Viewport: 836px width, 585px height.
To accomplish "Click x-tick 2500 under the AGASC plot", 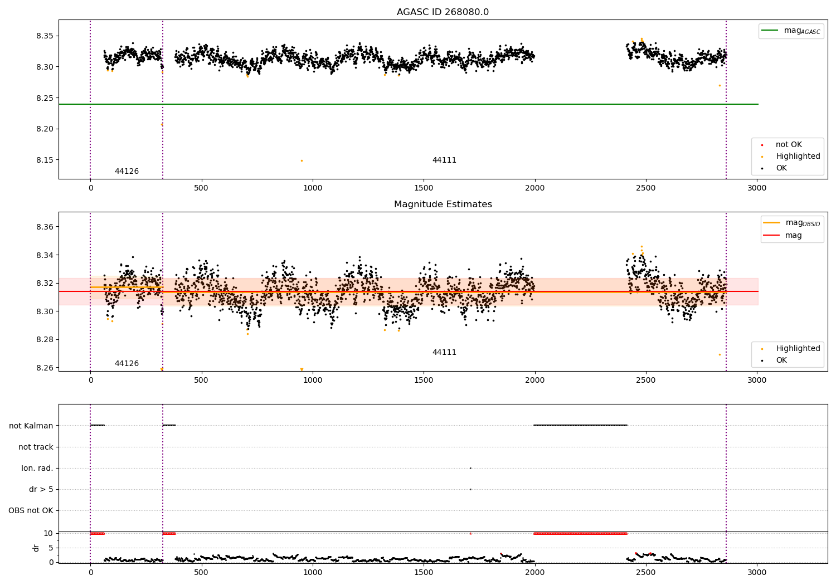I will 645,188.
